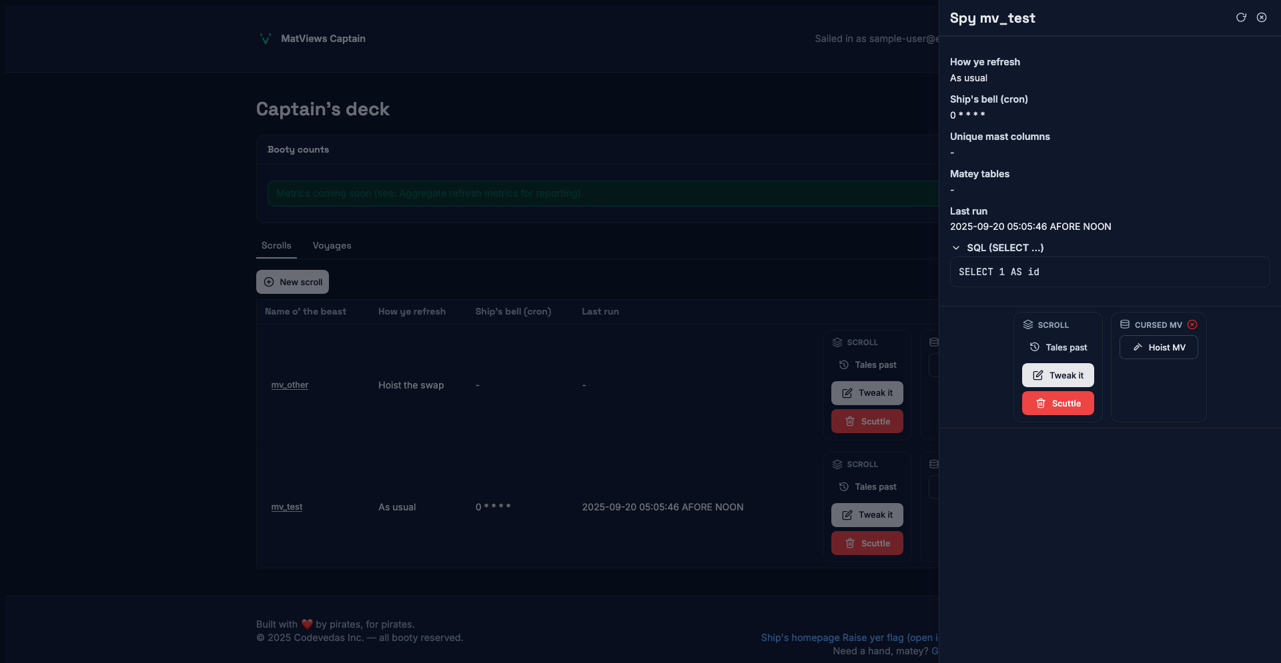Open the mv_other scroll link
Viewport: 1281px width, 663px height.
coord(290,385)
